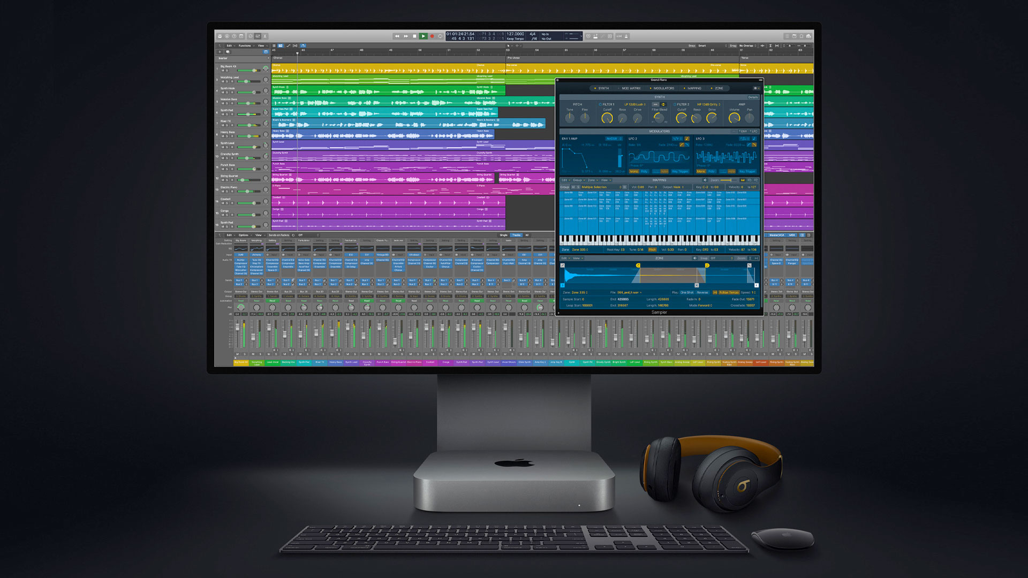The image size is (1028, 578).
Task: Open the Mixer using its control bar icon
Action: [x=258, y=36]
